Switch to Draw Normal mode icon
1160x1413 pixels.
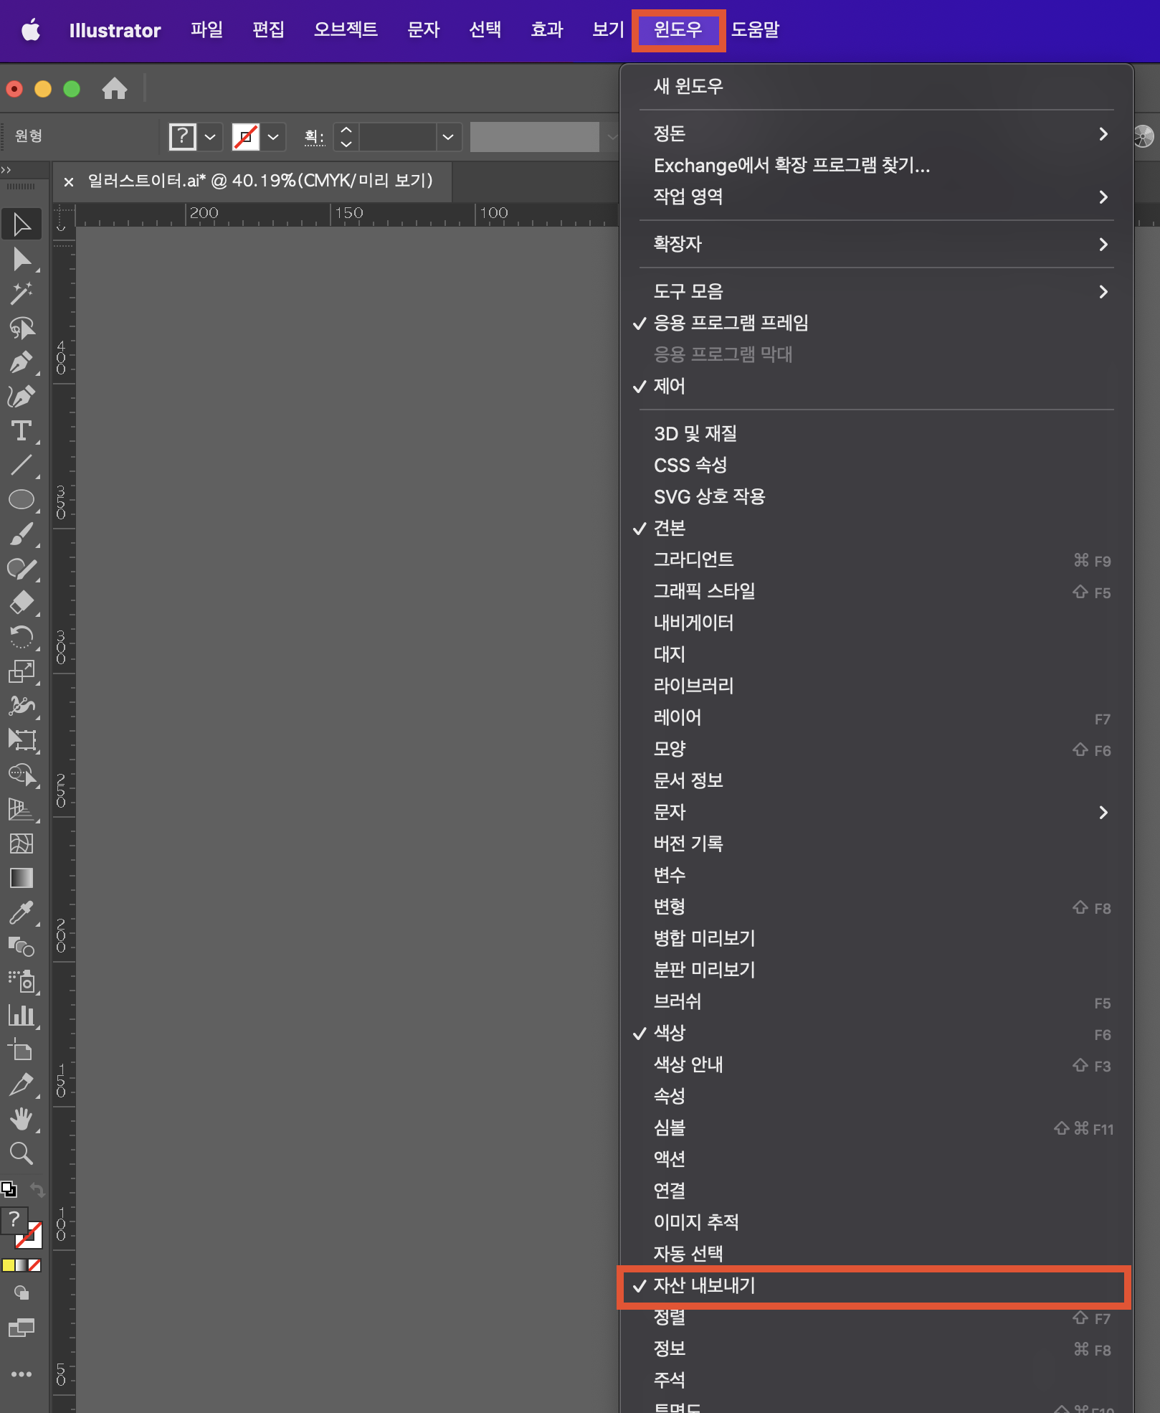[x=22, y=1293]
